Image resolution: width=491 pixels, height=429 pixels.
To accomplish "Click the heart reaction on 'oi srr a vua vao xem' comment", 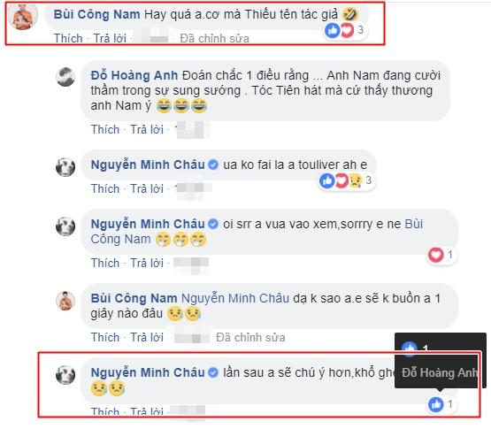I will (436, 255).
